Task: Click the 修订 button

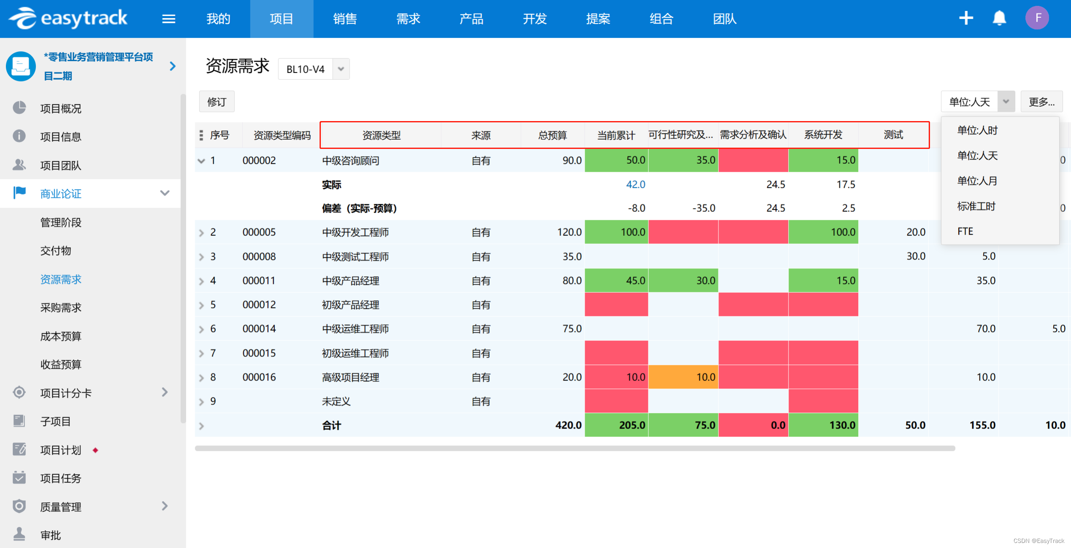Action: [217, 102]
